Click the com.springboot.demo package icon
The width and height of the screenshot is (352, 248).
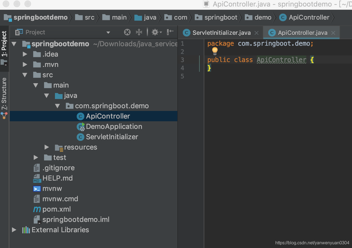click(x=69, y=106)
